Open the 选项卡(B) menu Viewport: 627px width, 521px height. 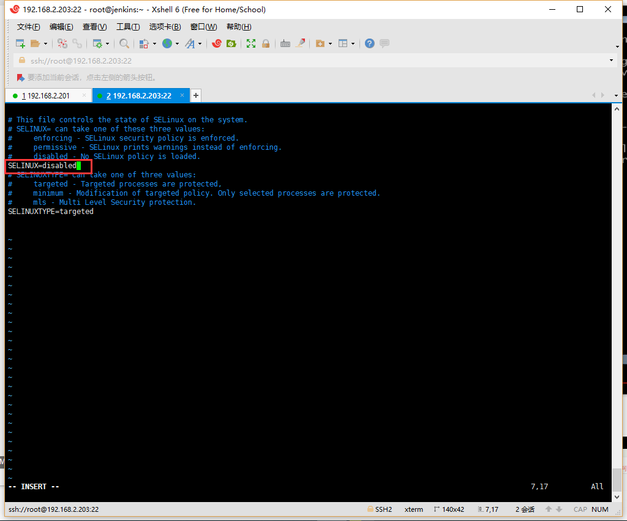coord(165,27)
